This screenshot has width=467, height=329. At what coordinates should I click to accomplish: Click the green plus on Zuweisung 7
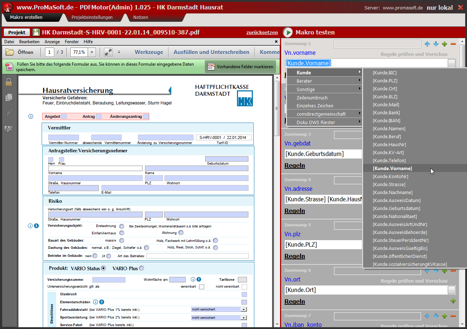(x=445, y=316)
